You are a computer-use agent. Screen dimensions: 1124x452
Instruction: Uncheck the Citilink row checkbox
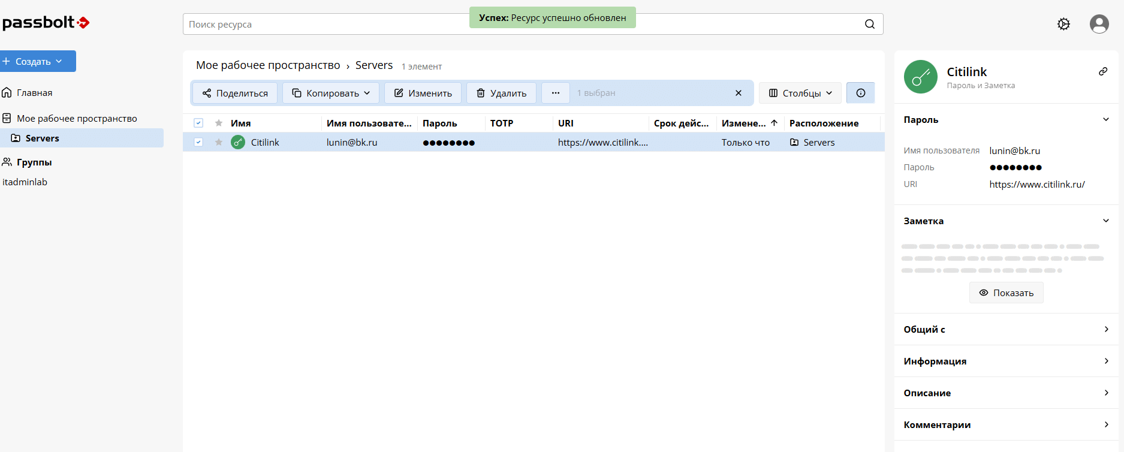198,142
